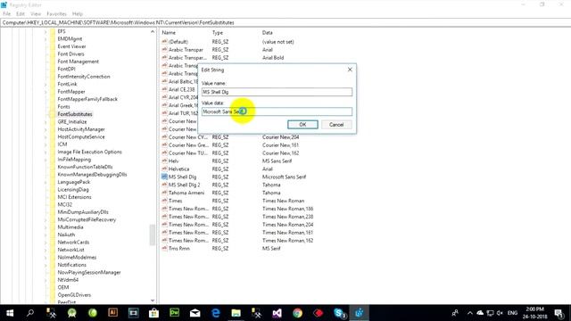
Task: Open the Favorites menu
Action: tap(56, 14)
